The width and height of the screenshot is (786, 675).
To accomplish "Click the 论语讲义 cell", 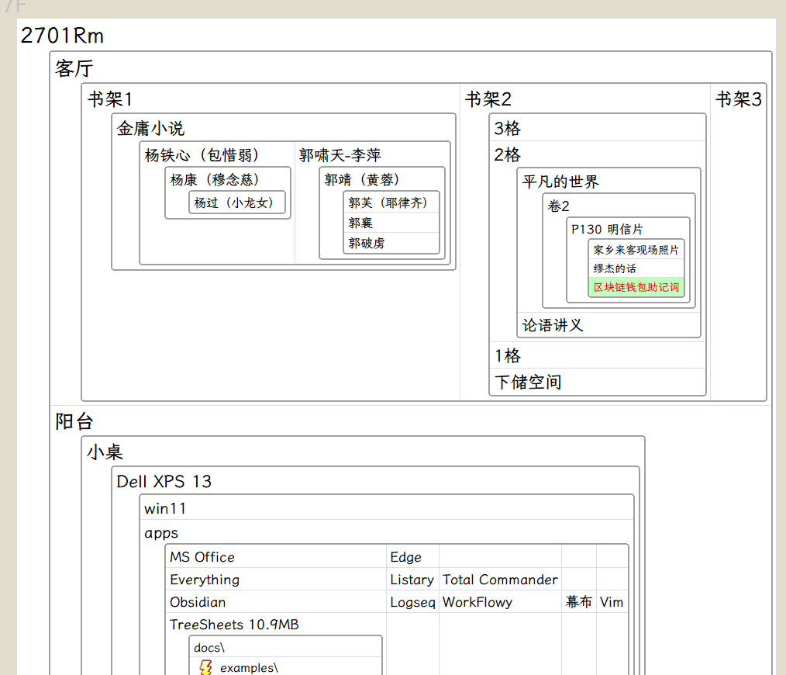I will (553, 325).
